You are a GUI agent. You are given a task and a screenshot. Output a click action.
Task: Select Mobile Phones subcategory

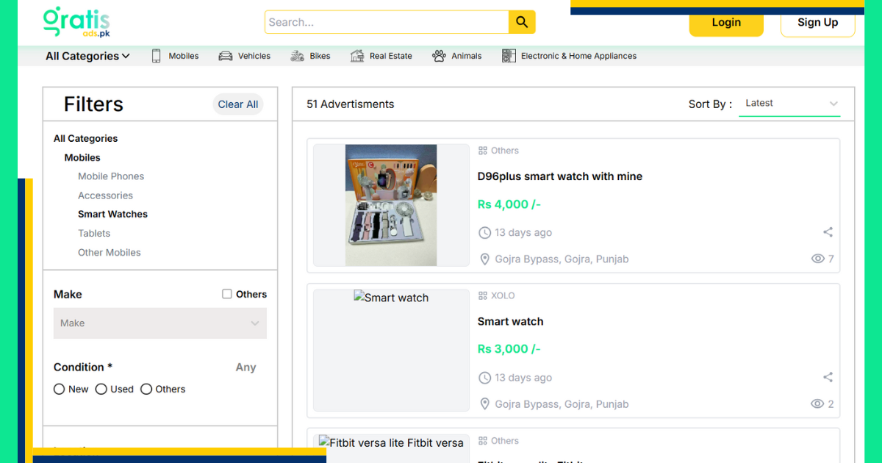(111, 176)
